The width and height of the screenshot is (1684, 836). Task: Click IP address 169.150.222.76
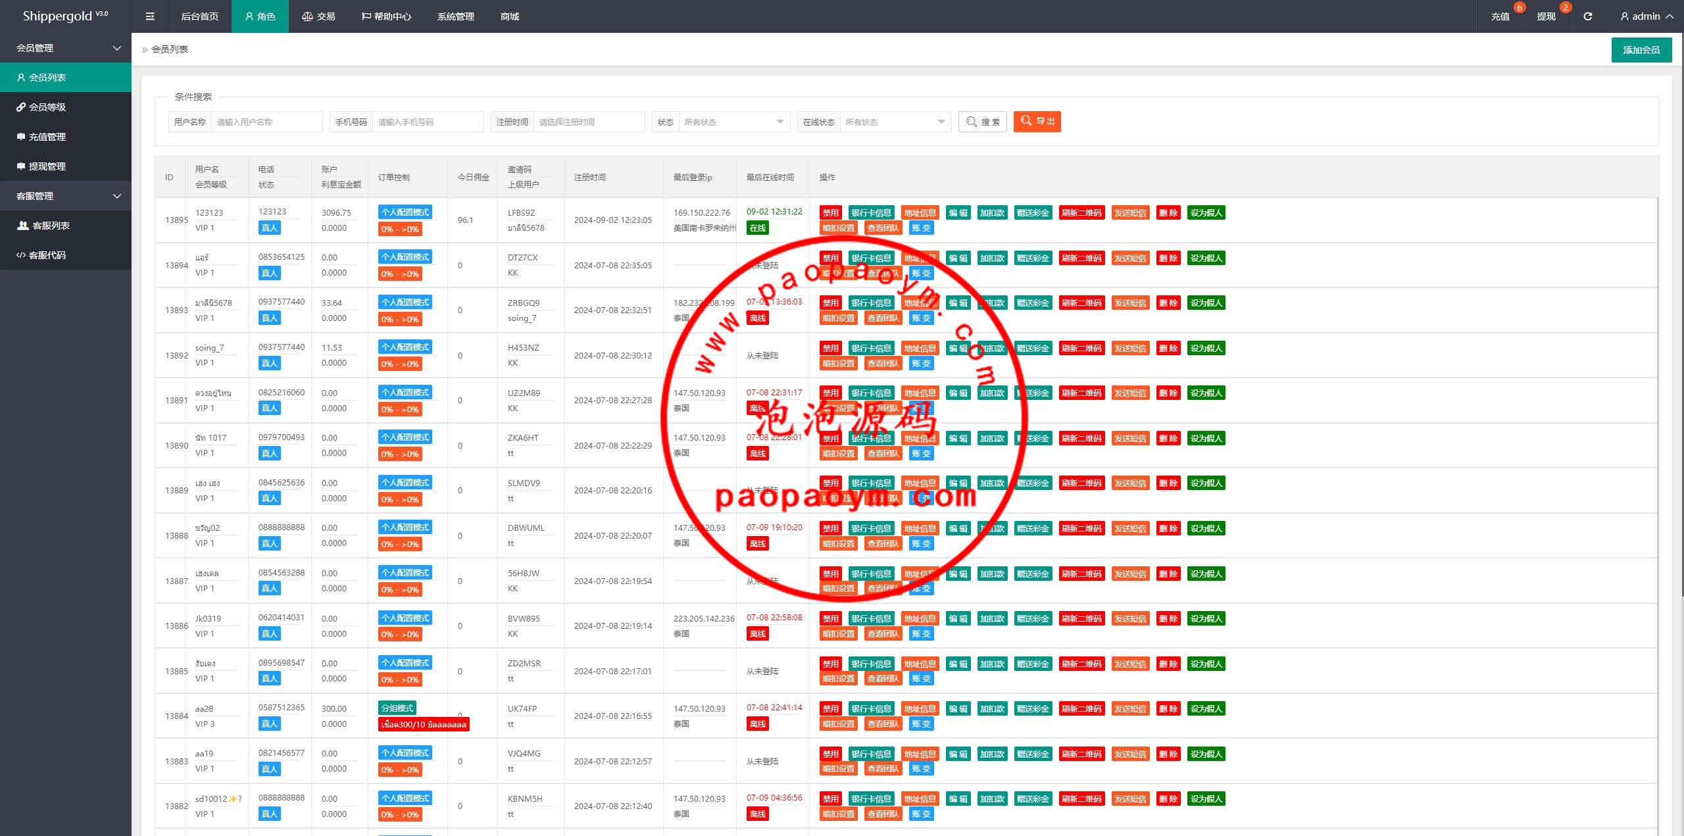pos(702,212)
